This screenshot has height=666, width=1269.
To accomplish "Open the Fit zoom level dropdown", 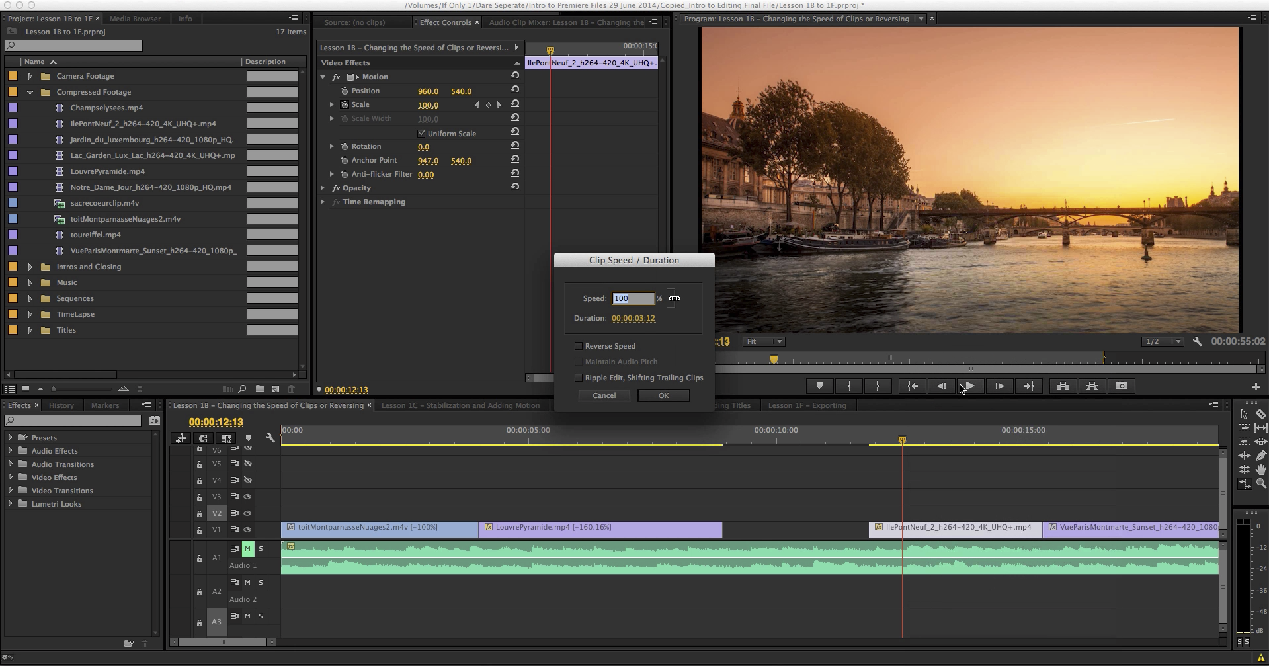I will (x=764, y=341).
